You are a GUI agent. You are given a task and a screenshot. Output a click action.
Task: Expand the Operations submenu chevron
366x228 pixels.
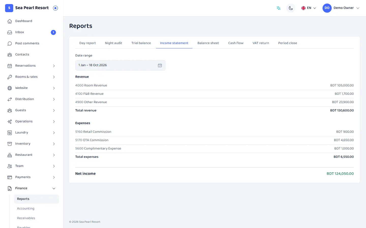tap(54, 122)
